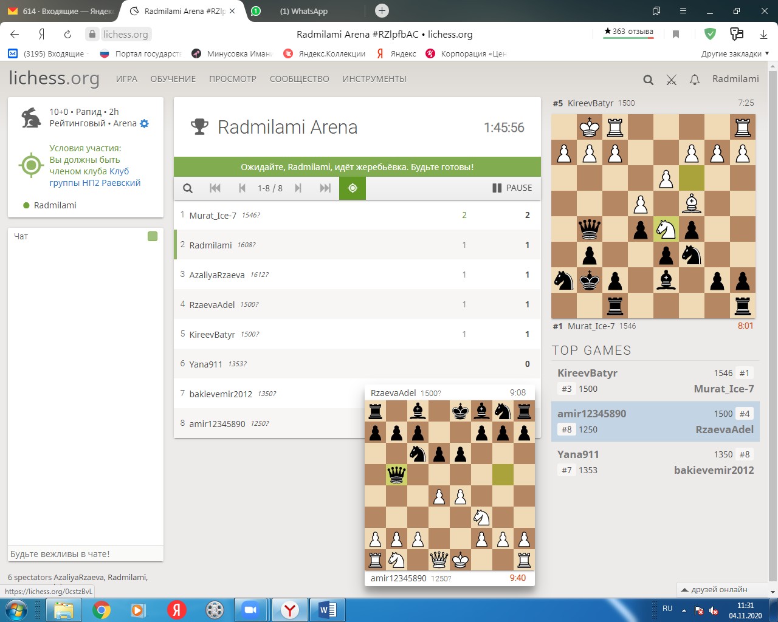The height and width of the screenshot is (622, 778).
Task: Open Zoom from the Windows taskbar
Action: click(250, 609)
